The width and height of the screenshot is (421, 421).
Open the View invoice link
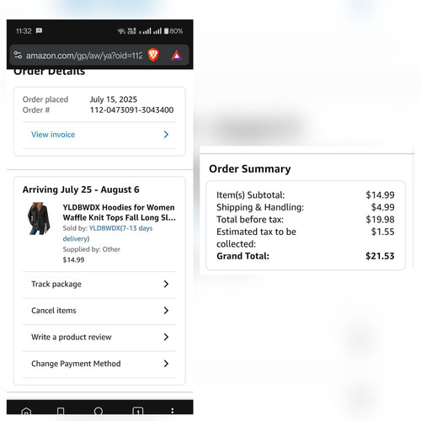(x=53, y=135)
